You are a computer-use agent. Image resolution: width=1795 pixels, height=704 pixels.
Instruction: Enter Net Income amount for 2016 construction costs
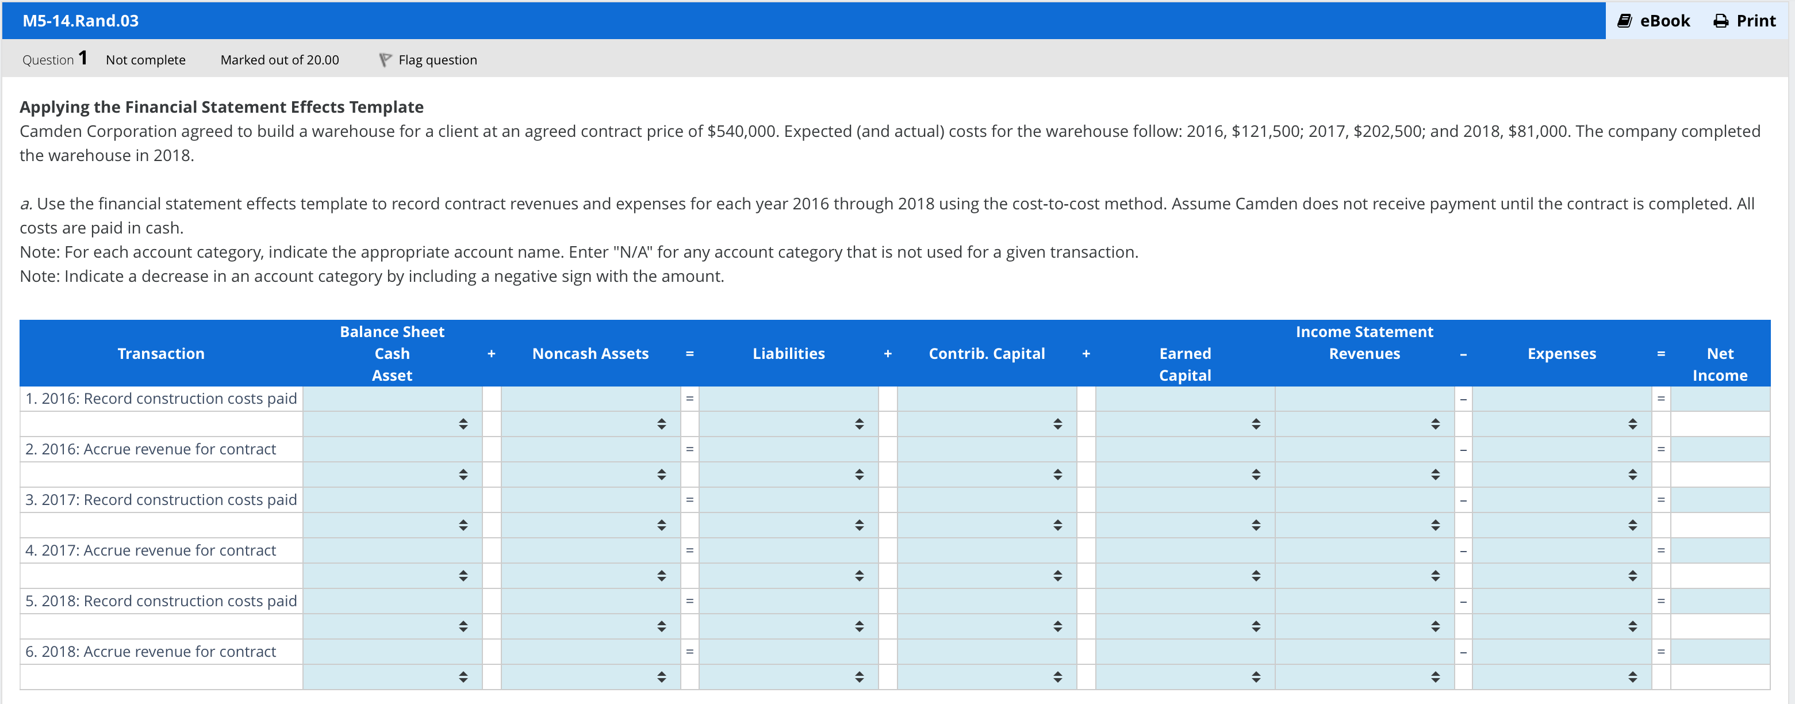[x=1719, y=399]
